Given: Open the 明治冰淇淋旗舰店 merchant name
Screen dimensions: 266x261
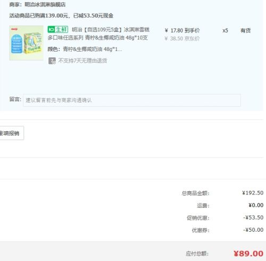Looking at the screenshot, I should pyautogui.click(x=45, y=5).
